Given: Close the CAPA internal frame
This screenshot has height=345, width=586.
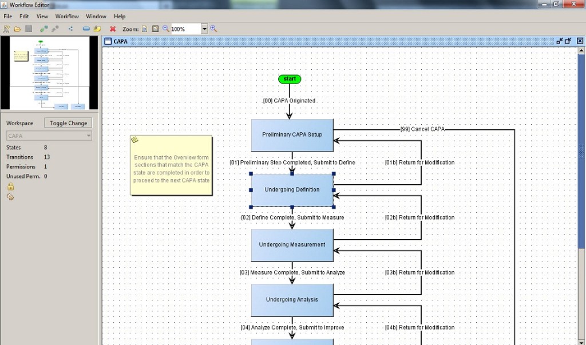Looking at the screenshot, I should [580, 41].
